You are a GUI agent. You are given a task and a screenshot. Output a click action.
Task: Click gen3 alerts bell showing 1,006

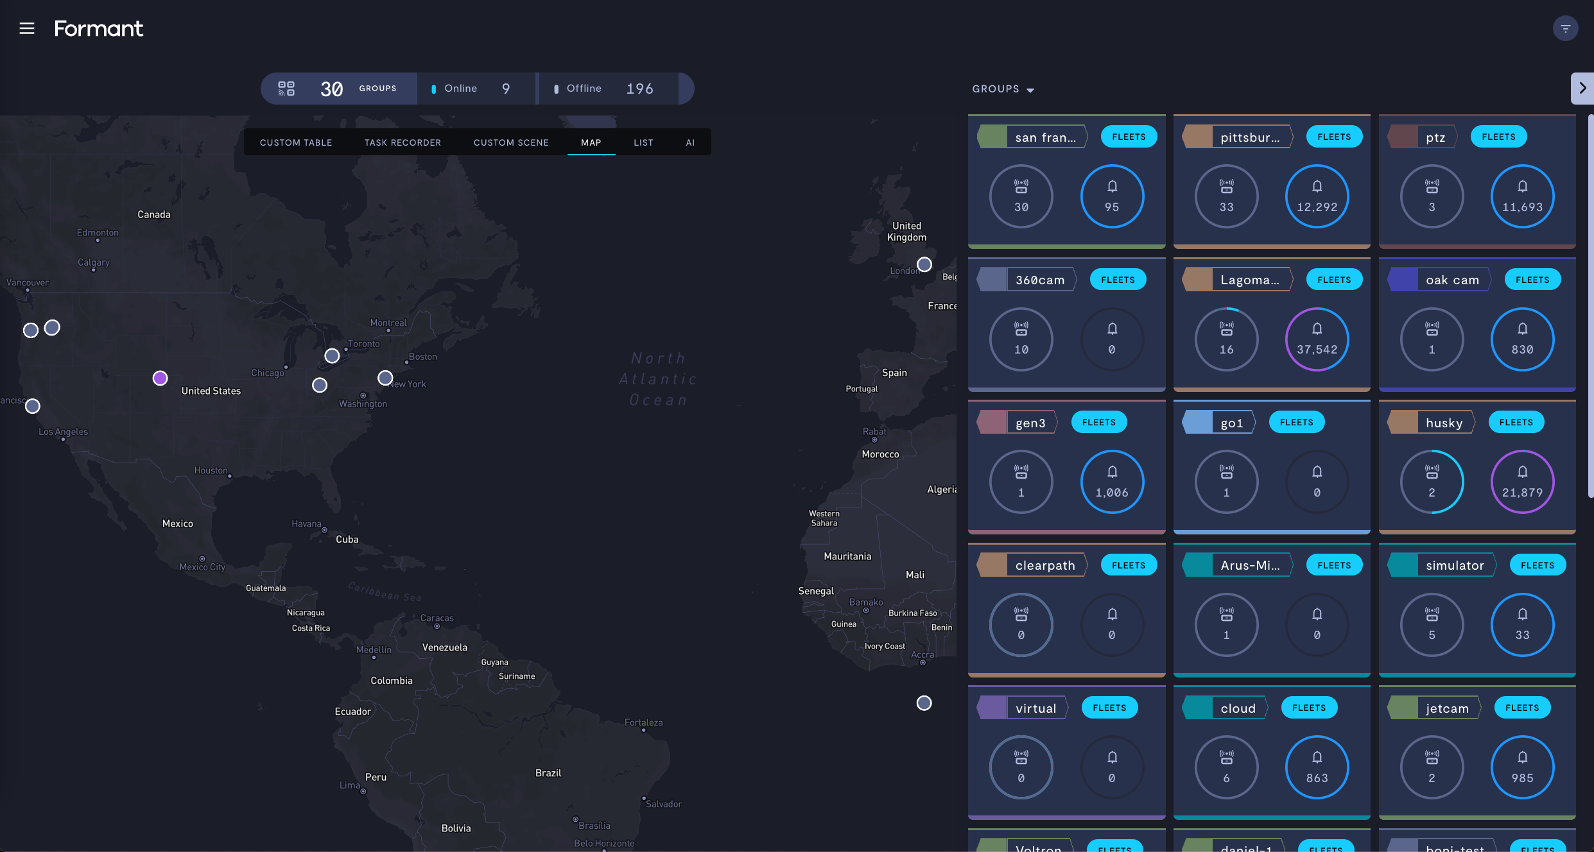(x=1112, y=482)
